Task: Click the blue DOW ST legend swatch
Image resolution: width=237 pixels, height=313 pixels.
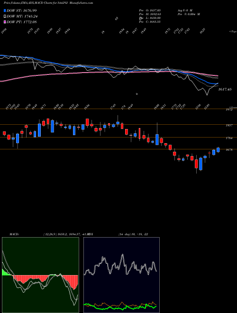Action: point(5,10)
